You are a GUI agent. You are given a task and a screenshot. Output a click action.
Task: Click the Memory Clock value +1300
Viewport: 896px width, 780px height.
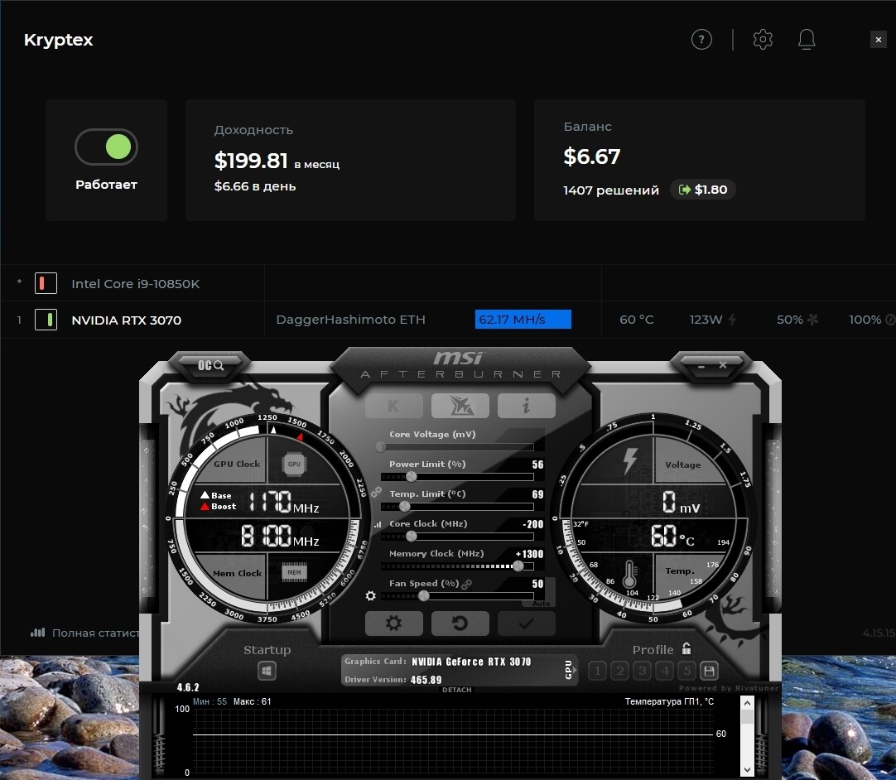[x=529, y=554]
